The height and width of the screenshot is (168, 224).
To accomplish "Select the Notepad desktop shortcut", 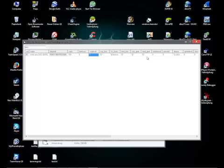I will tap(16, 36).
